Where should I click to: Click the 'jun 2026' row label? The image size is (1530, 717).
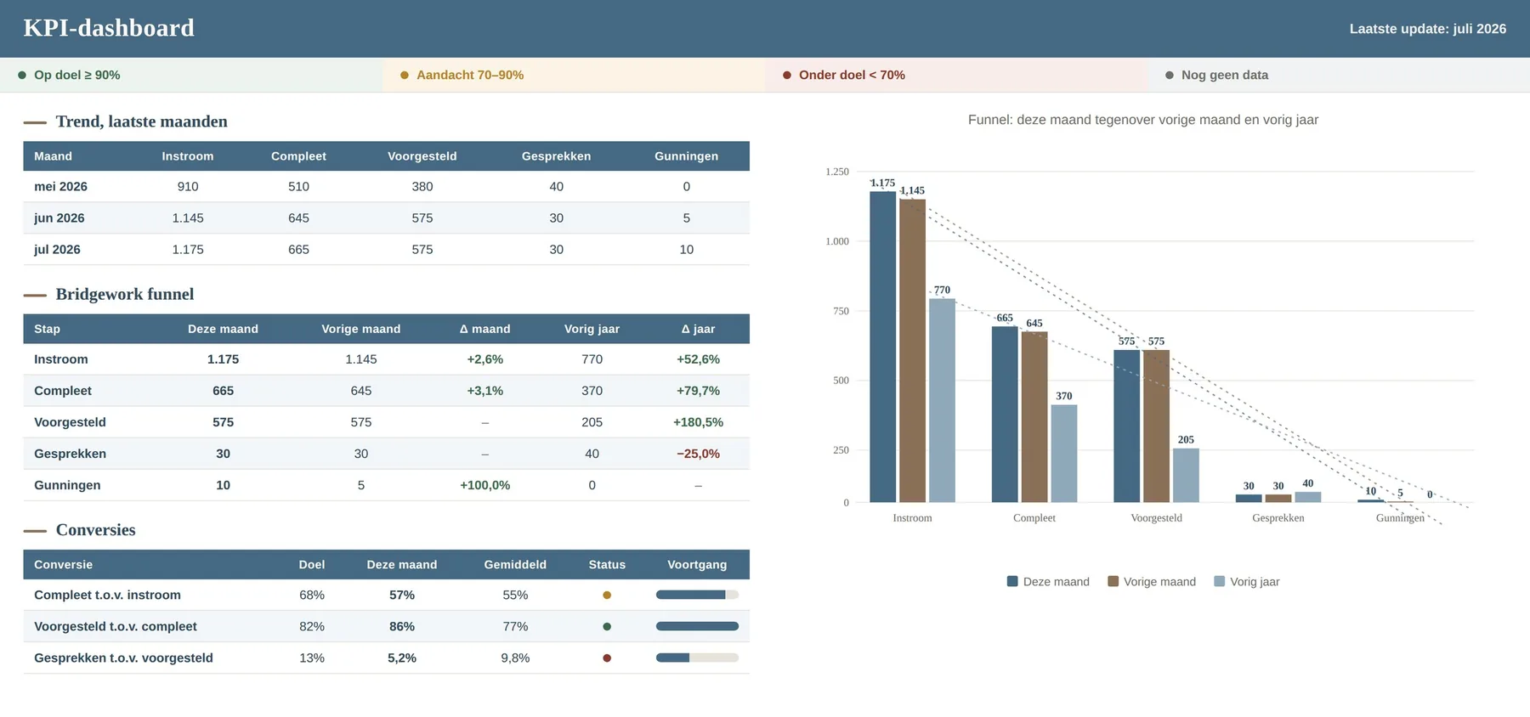59,218
